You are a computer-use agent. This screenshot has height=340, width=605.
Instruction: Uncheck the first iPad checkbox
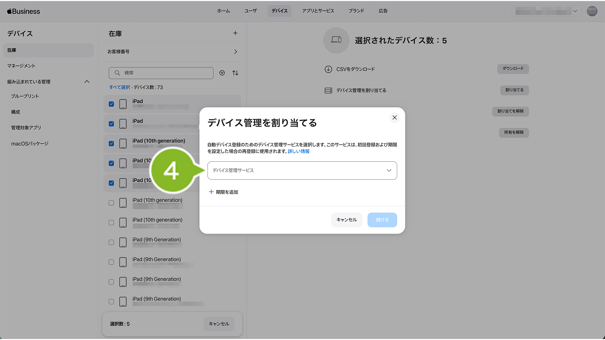(111, 104)
